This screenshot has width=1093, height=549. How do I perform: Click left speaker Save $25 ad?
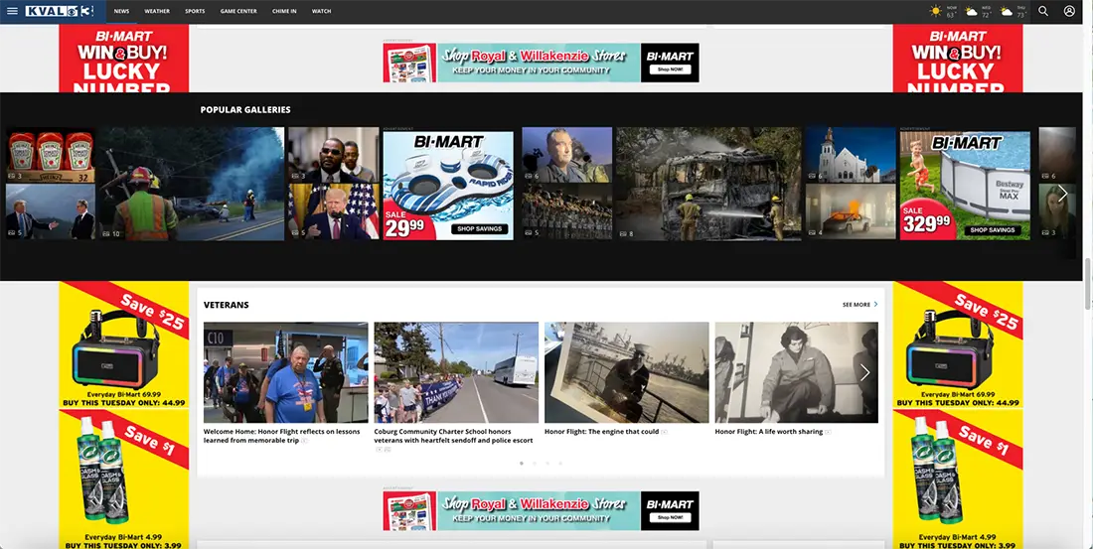(x=123, y=344)
